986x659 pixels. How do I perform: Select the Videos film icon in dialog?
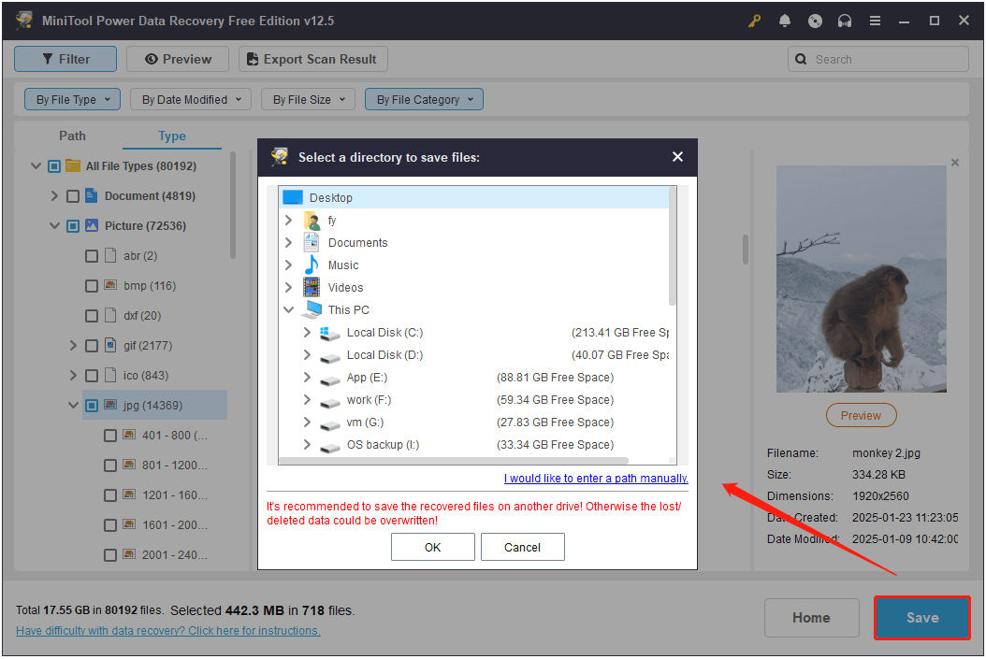(312, 287)
